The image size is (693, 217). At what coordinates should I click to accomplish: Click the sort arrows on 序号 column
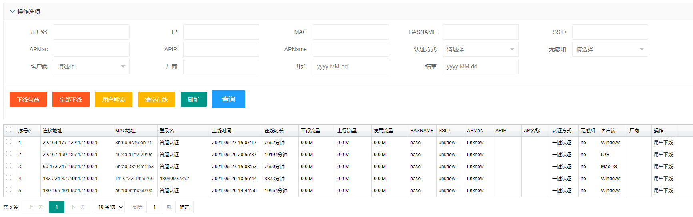coord(29,131)
